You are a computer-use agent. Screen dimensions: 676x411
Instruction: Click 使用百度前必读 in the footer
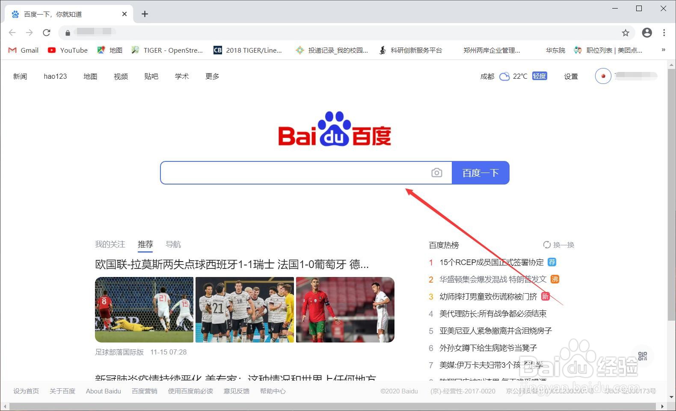[x=190, y=391]
